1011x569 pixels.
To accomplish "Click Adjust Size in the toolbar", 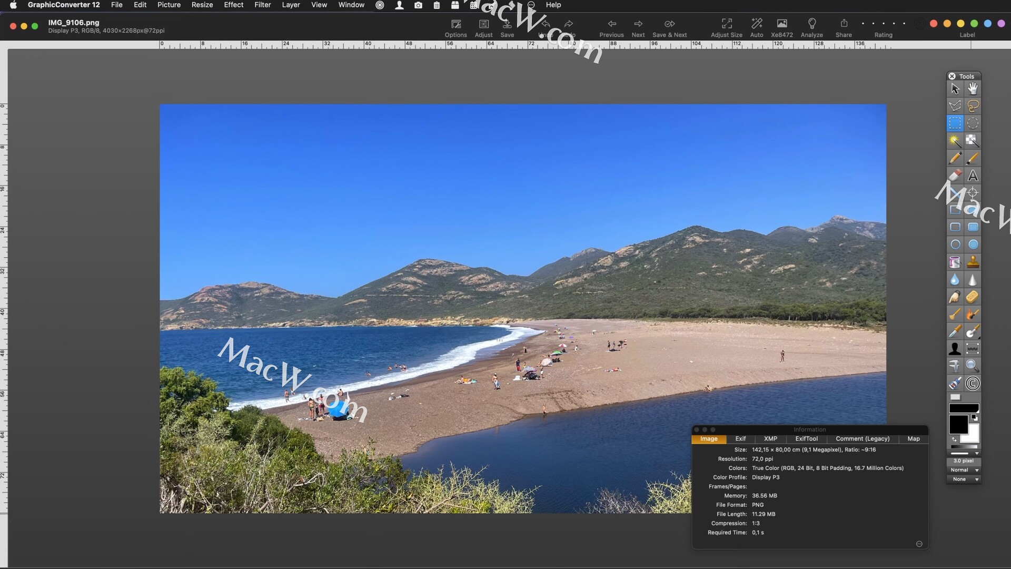I will (x=727, y=28).
